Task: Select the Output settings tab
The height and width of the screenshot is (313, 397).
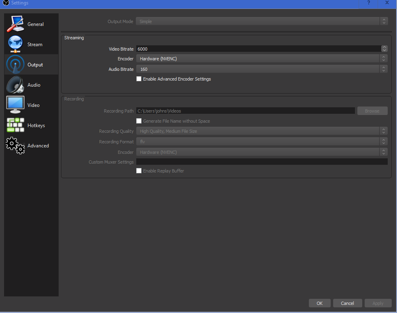Action: click(32, 64)
